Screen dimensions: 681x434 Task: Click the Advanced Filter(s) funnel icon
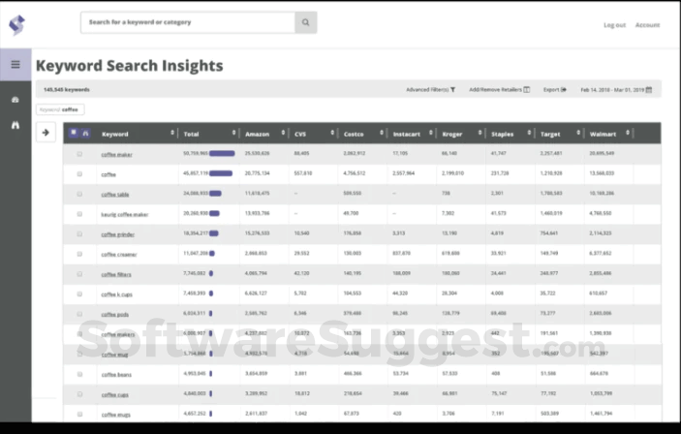click(452, 89)
